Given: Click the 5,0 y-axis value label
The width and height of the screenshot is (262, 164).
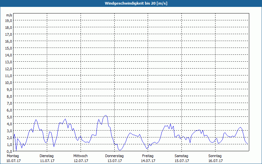Looking at the screenshot, I should [9, 117].
